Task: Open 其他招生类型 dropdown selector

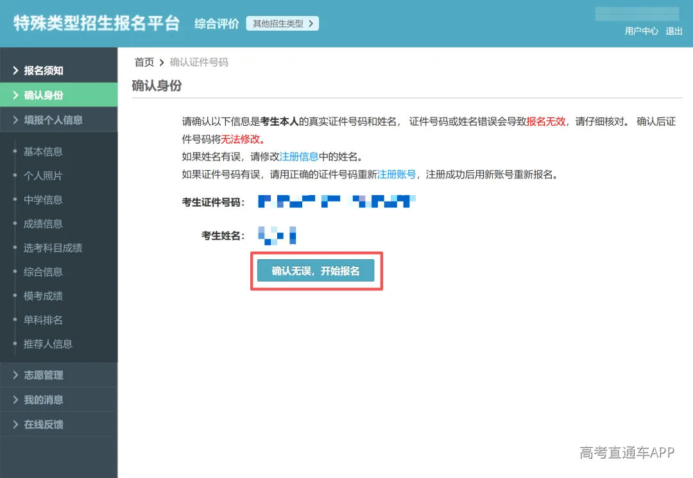Action: 282,23
